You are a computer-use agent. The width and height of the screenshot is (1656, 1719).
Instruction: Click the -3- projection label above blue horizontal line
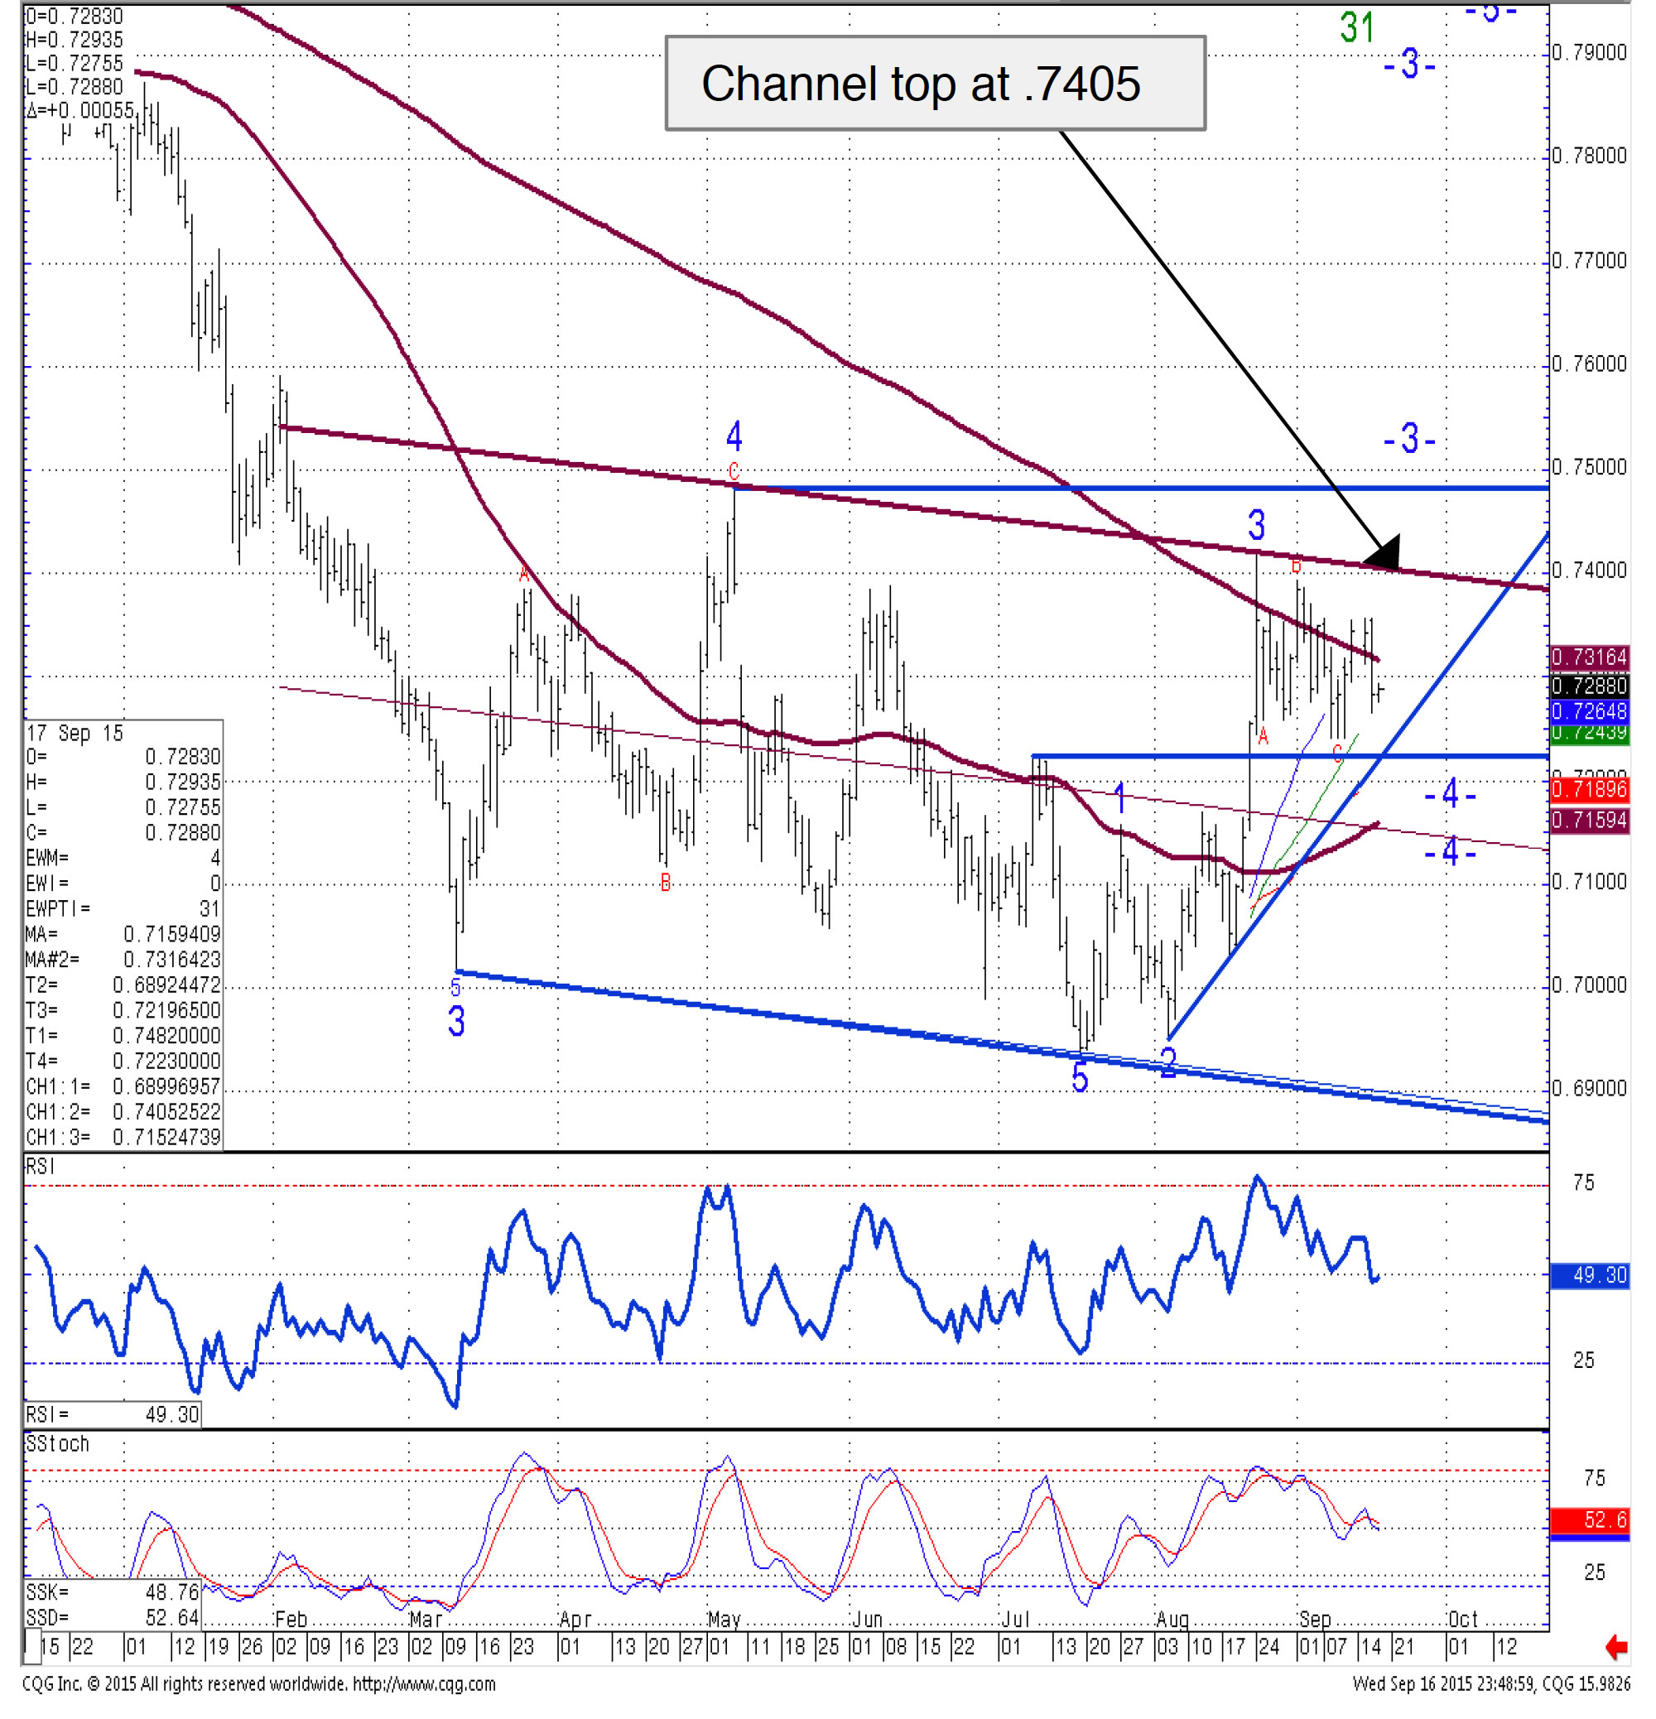1408,438
